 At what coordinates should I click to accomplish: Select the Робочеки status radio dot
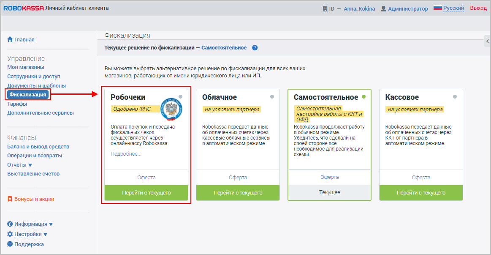(x=180, y=96)
